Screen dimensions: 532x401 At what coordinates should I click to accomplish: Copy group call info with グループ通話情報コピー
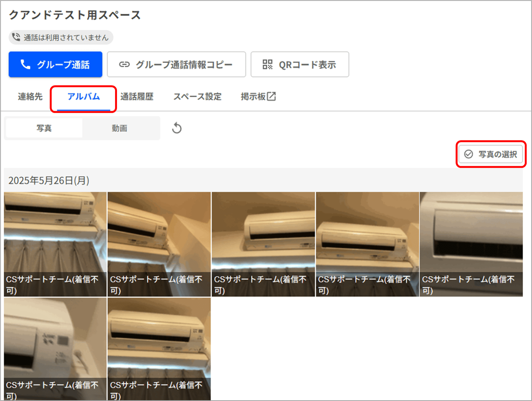click(x=176, y=64)
